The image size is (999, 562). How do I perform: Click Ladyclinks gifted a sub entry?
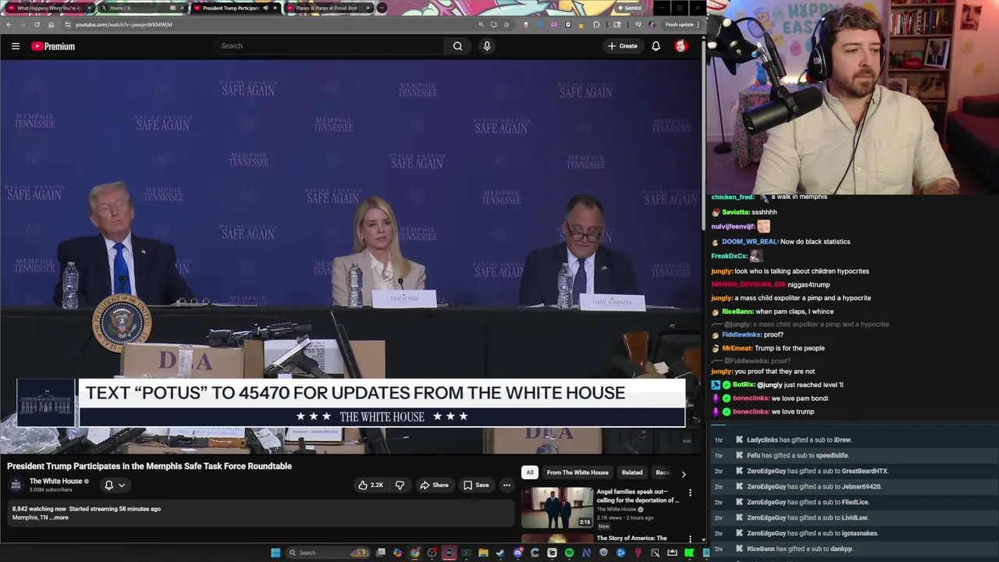[798, 440]
